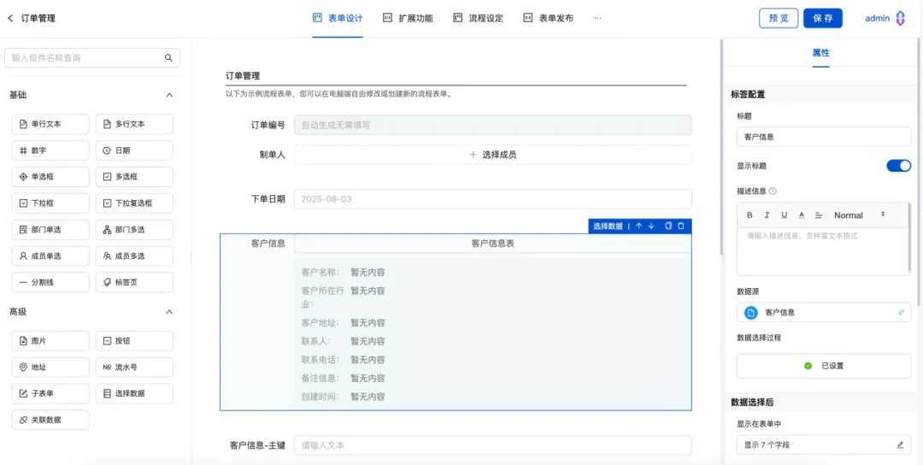Go back using the arrow beside 订单管理
The height and width of the screenshot is (465, 923).
coord(10,18)
